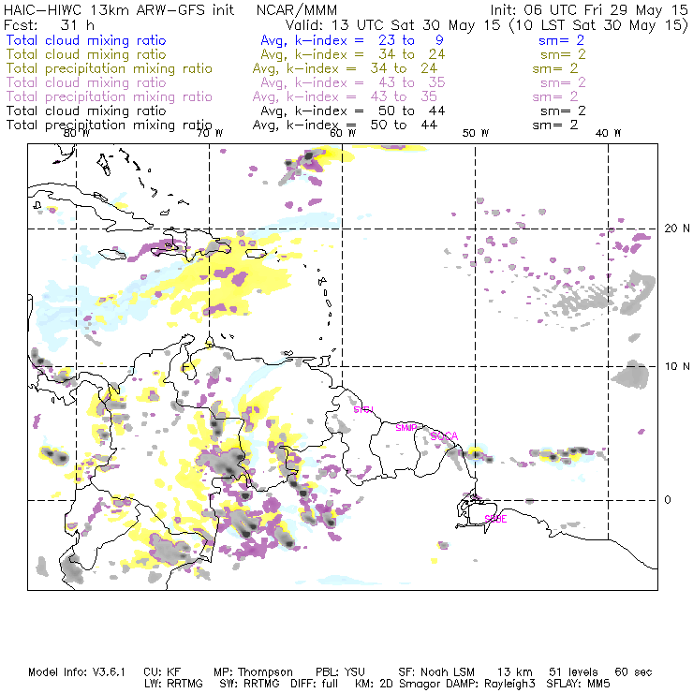The width and height of the screenshot is (693, 693).
Task: Click the 'SF: Noah LSM' footer entry
Action: [436, 672]
